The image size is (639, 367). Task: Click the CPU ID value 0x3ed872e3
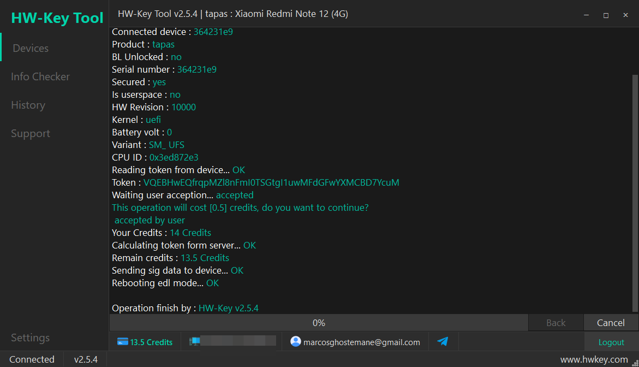pos(174,157)
